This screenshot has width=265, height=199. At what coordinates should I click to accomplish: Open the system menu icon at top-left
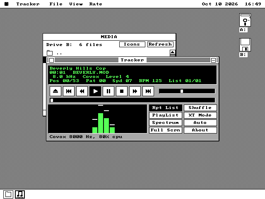7,4
